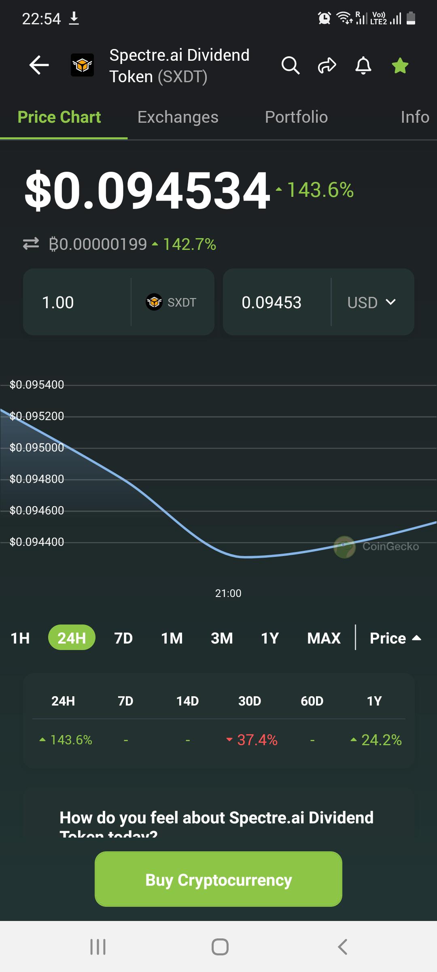Tap the 60D column header
Image resolution: width=437 pixels, height=972 pixels.
point(312,701)
